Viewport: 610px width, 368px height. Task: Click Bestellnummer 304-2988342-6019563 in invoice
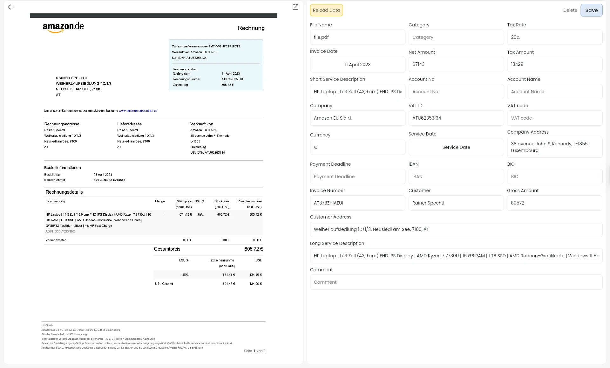(109, 180)
